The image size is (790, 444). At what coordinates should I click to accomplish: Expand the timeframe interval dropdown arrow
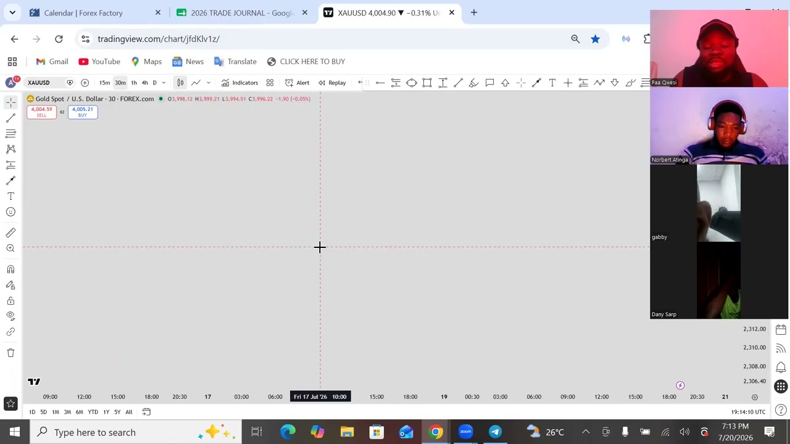[x=163, y=83]
